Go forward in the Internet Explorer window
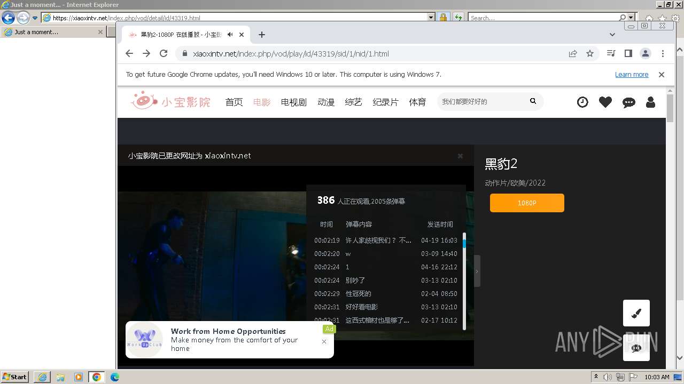 pos(23,18)
